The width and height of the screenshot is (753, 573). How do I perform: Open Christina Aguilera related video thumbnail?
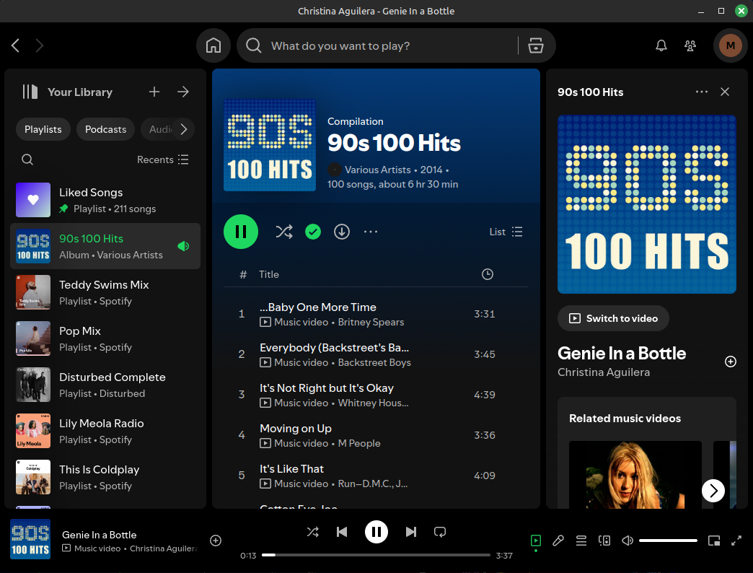click(635, 475)
